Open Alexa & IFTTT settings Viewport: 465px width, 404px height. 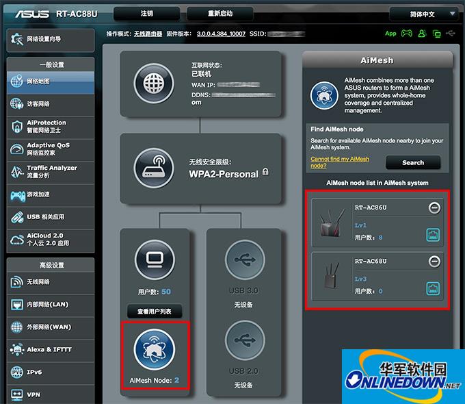click(50, 350)
